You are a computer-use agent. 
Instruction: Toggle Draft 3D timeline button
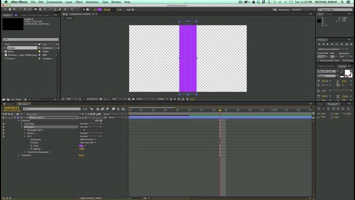(92, 109)
